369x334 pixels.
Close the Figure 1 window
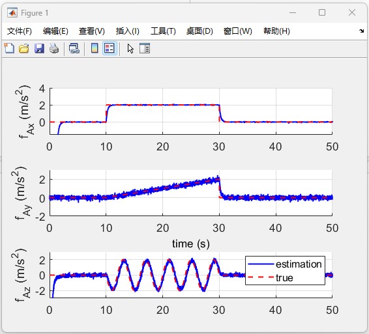tap(352, 12)
